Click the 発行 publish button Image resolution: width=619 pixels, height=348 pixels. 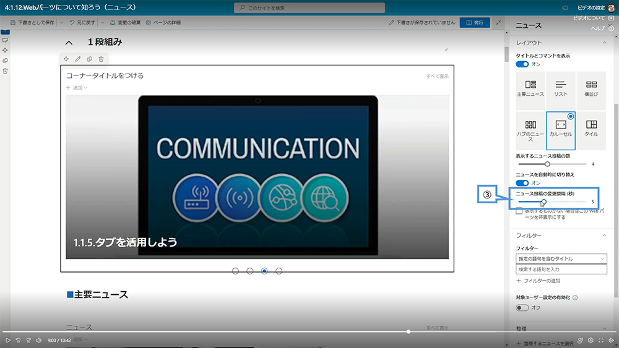click(475, 22)
